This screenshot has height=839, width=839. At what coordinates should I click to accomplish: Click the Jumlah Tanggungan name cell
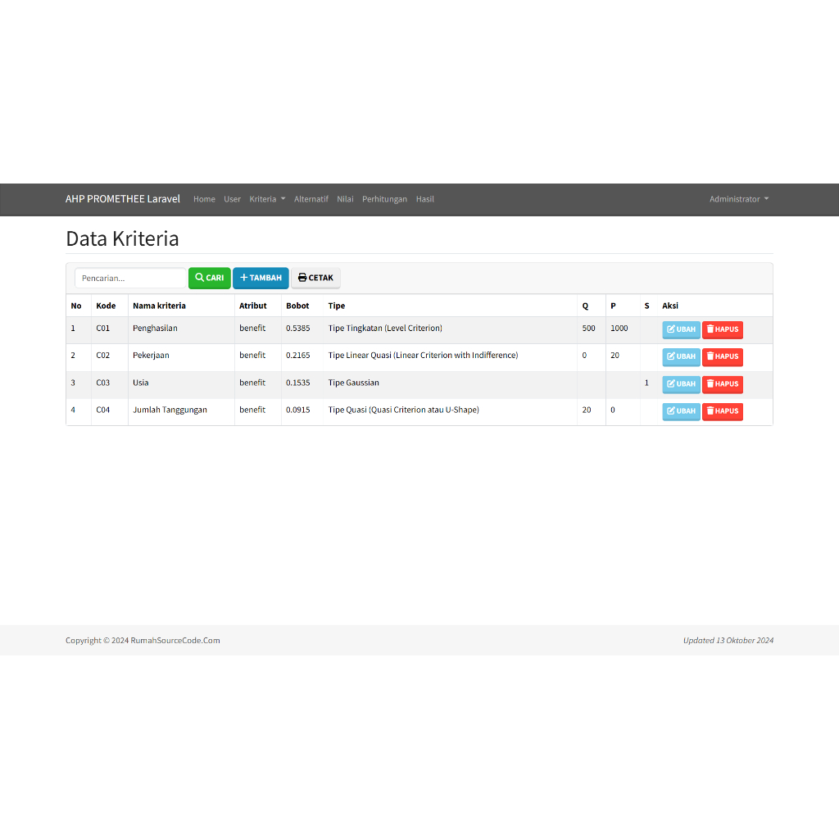(170, 410)
